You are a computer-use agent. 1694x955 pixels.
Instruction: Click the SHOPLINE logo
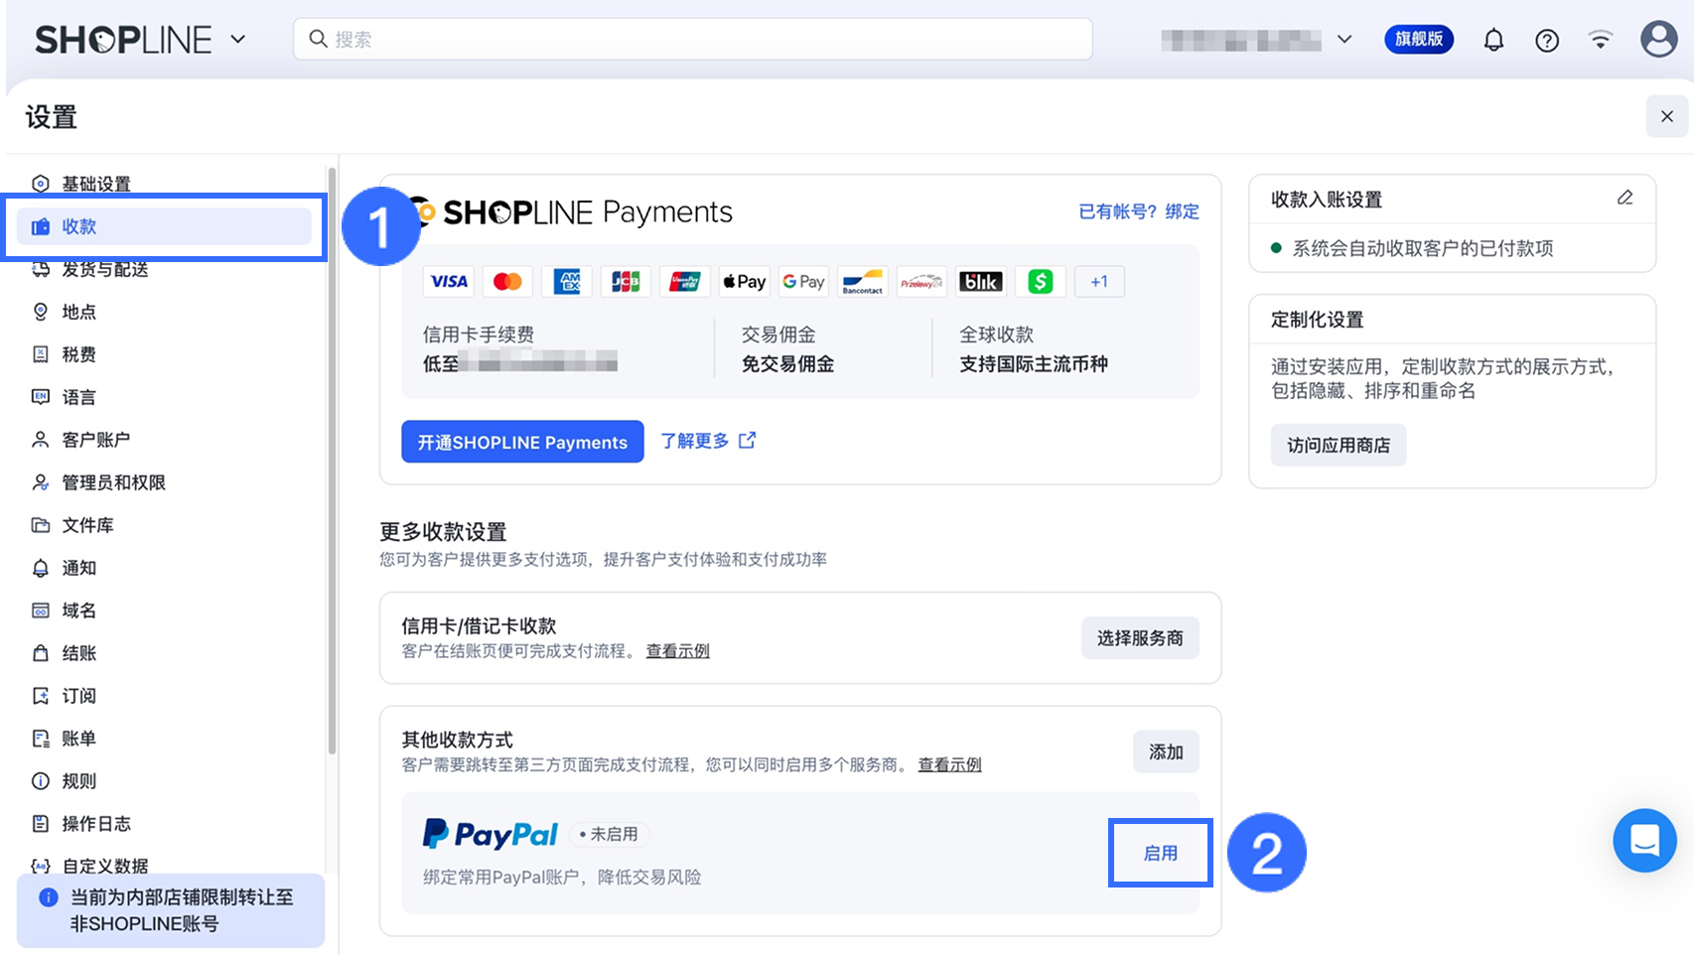(123, 40)
